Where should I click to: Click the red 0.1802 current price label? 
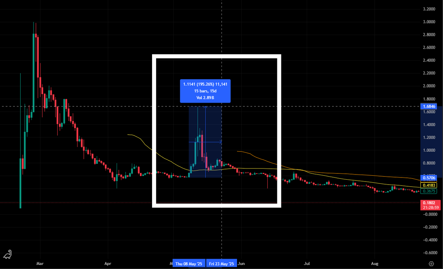(429, 203)
